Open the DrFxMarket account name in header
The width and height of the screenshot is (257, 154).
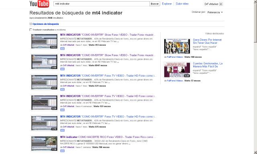(211, 4)
